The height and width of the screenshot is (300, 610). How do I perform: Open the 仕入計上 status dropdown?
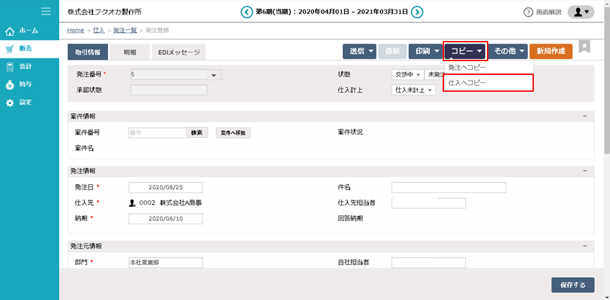pos(414,90)
